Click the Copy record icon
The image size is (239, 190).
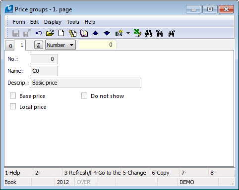click(73, 33)
